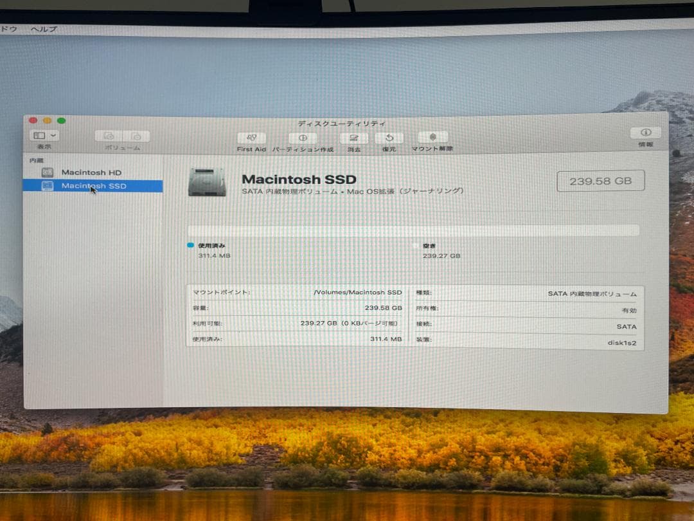
Task: Select the 復元 (Restore) toolbar icon
Action: pos(389,138)
